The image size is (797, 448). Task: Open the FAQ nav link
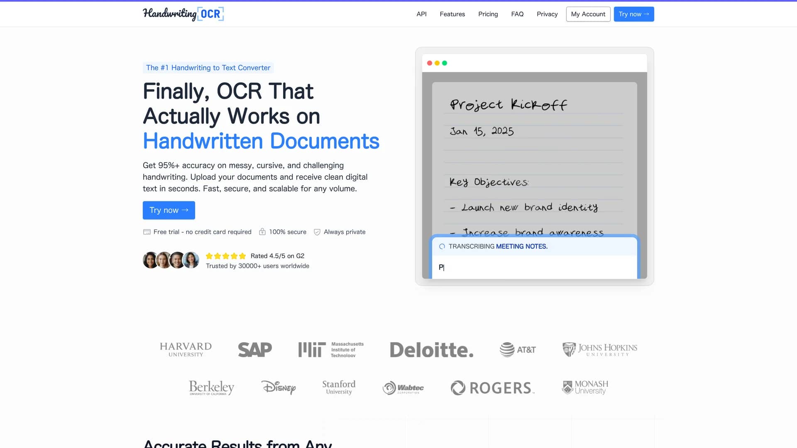pyautogui.click(x=517, y=14)
